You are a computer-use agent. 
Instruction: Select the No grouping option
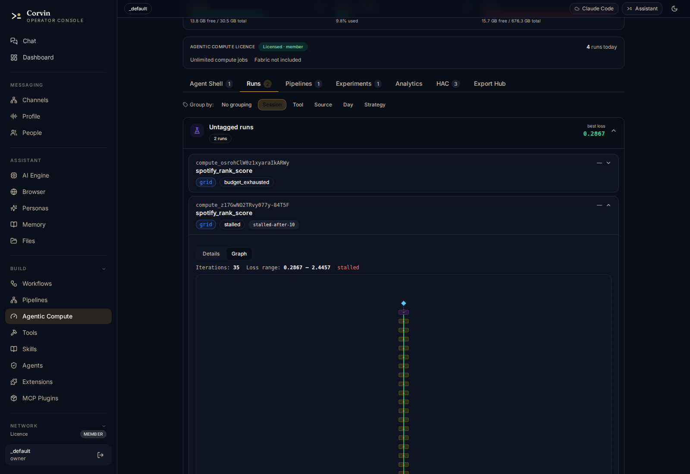236,105
